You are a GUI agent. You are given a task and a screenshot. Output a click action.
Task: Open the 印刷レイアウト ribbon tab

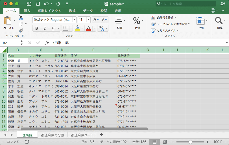pos(49,11)
